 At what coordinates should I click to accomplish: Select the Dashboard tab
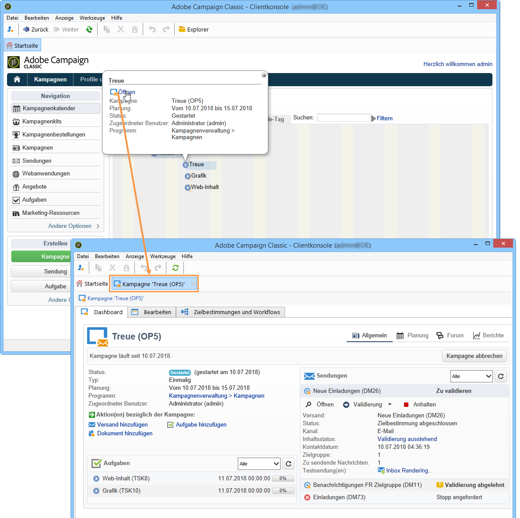tap(102, 312)
